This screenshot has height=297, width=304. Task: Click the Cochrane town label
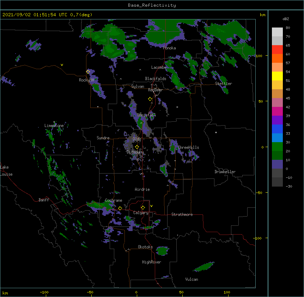click(114, 200)
